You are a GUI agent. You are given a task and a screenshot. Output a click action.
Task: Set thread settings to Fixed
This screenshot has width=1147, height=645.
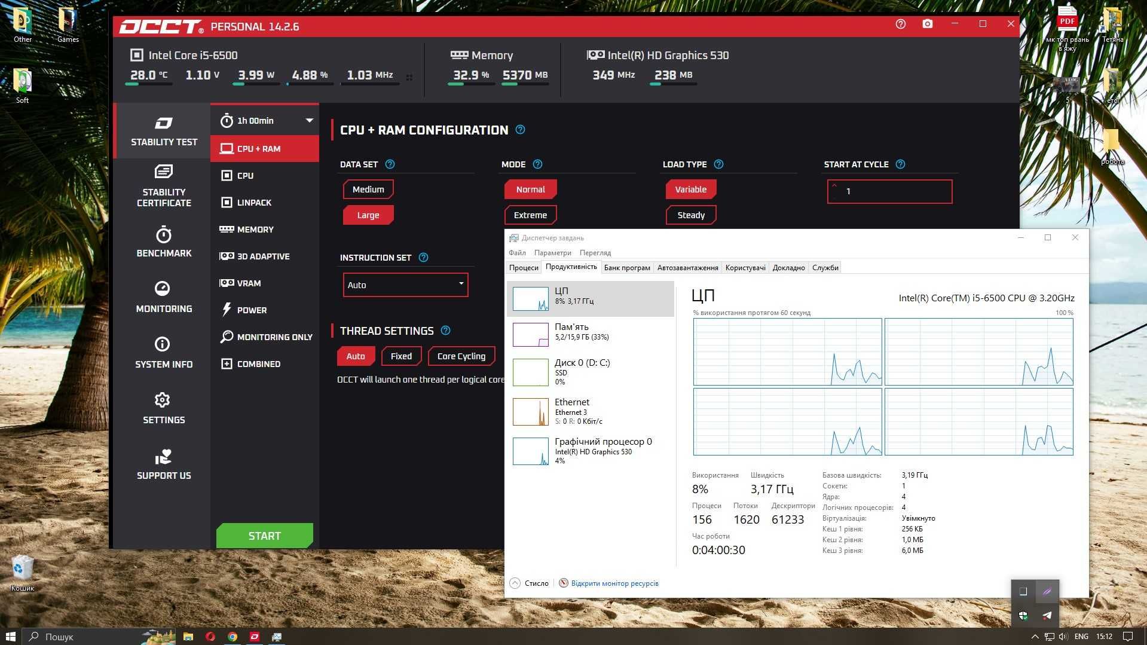[401, 356]
